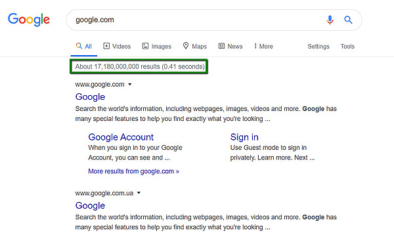Click More results from google.com
Image resolution: width=394 pixels, height=239 pixels.
point(133,171)
